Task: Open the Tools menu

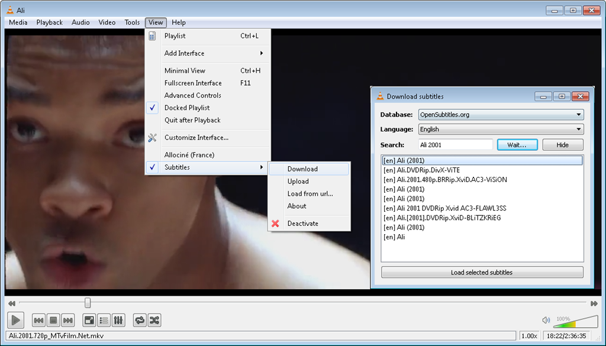Action: [132, 22]
